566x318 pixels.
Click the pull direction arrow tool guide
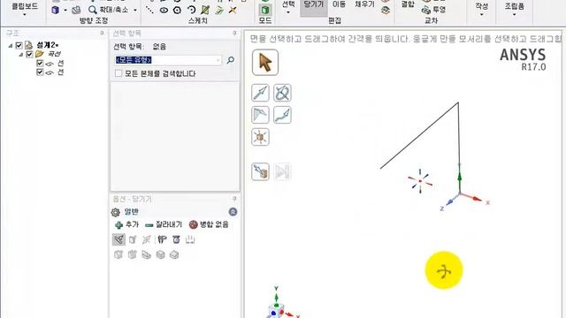point(260,93)
